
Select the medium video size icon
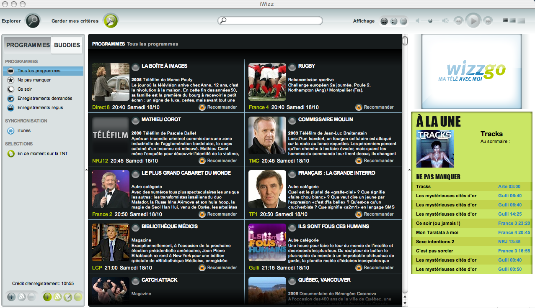512,20
